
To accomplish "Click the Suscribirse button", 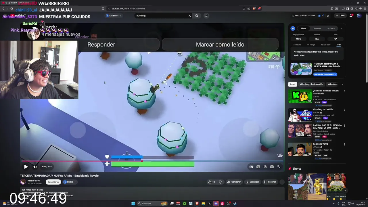I will pos(53,182).
